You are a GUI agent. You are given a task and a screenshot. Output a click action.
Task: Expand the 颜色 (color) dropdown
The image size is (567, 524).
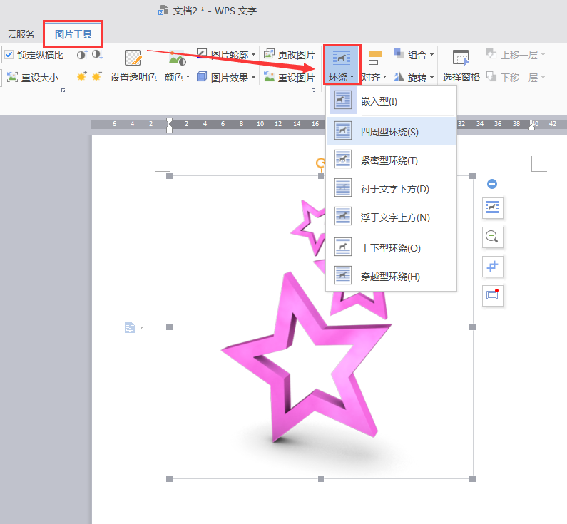point(177,77)
